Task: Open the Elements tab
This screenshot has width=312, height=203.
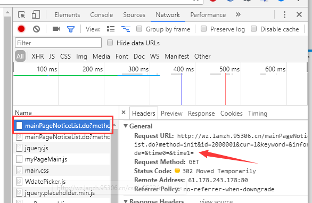Action: point(67,15)
